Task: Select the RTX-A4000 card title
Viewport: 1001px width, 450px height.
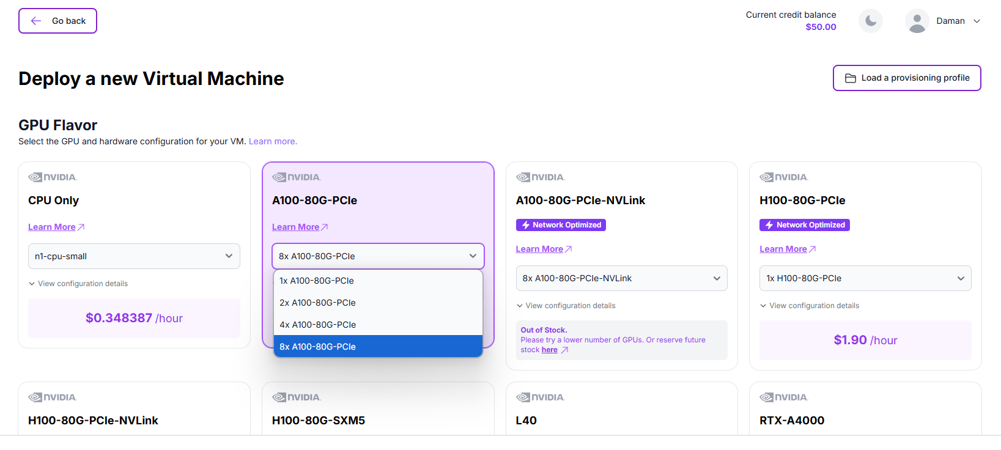Action: [x=792, y=421]
